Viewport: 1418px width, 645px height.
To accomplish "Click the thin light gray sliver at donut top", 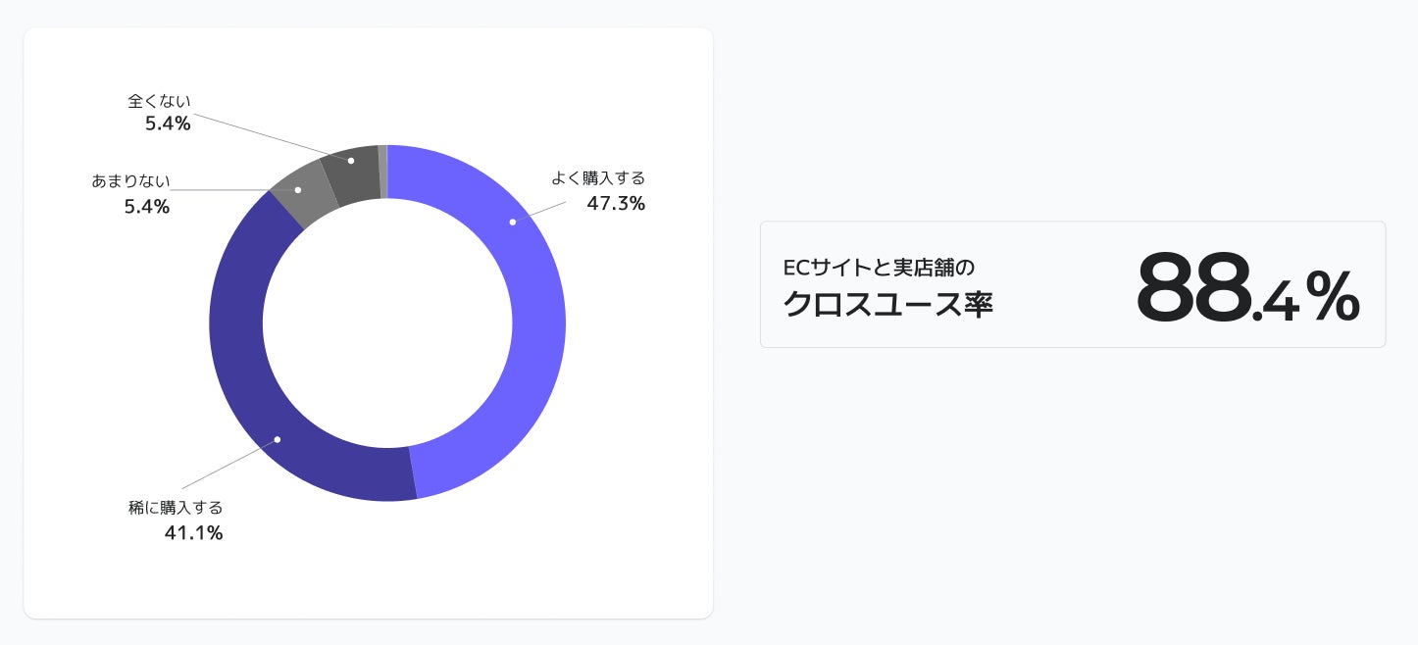I will pos(382,172).
